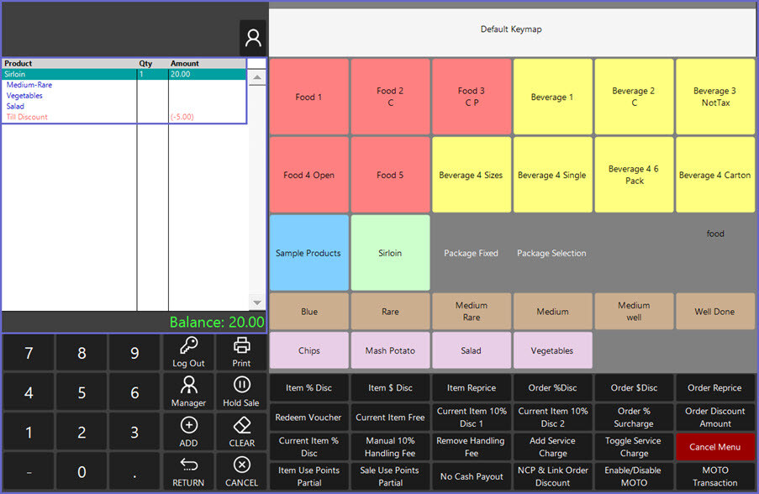Image resolution: width=759 pixels, height=494 pixels.
Task: Open the Sample Products menu tile
Action: tap(309, 253)
